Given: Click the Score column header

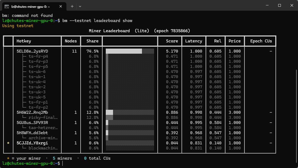Looking at the screenshot, I should tap(172, 41).
